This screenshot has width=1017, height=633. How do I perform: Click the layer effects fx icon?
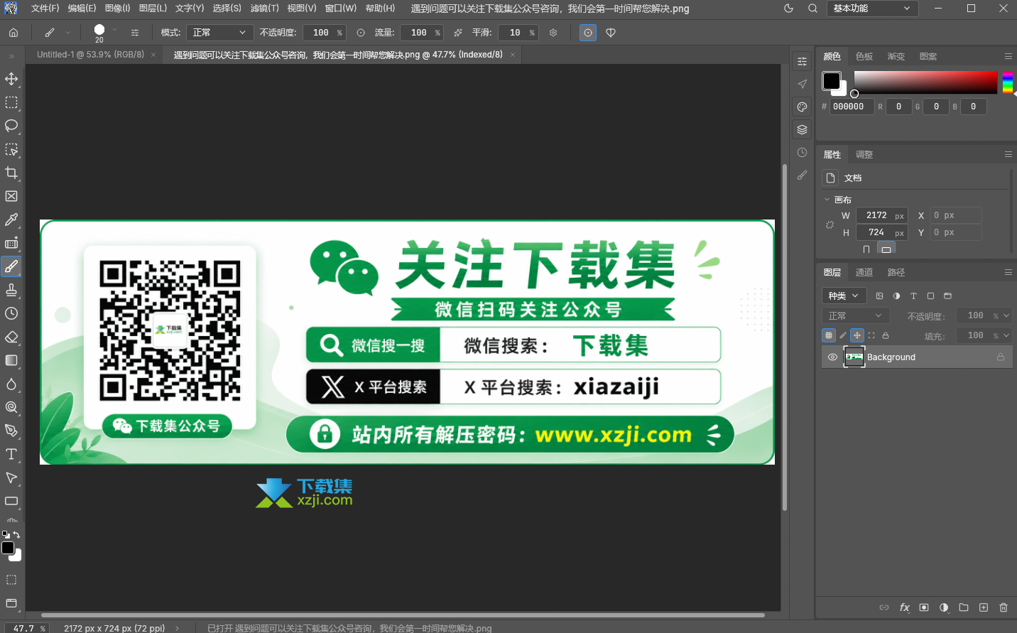(904, 607)
